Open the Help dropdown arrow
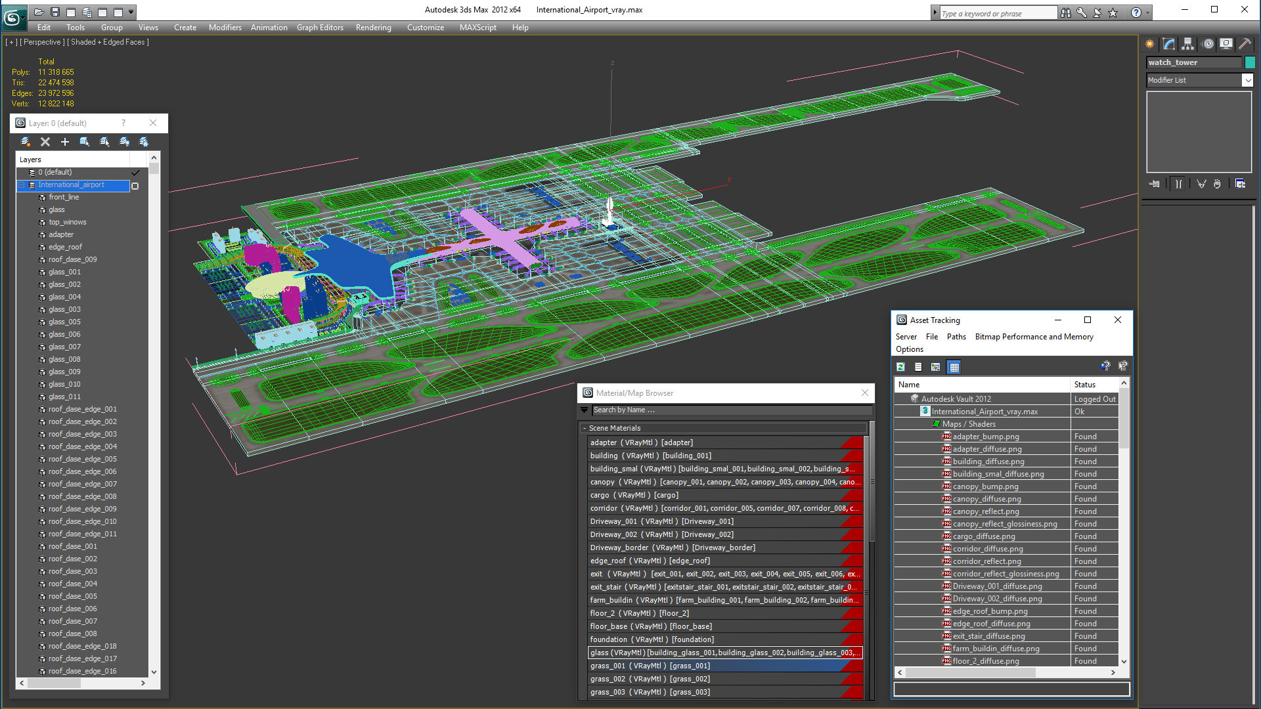Screen dimensions: 1261x709 [x=1148, y=12]
